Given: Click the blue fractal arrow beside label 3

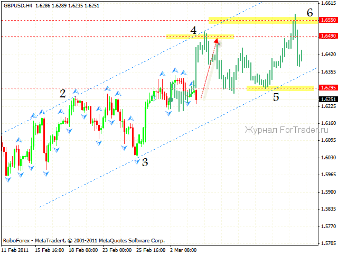Looking at the screenshot, I should tap(137, 161).
